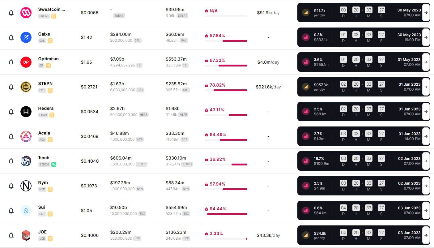Screen dimensions: 434x248
Task: Expand the Galxe unlock details arrow
Action: (x=426, y=37)
